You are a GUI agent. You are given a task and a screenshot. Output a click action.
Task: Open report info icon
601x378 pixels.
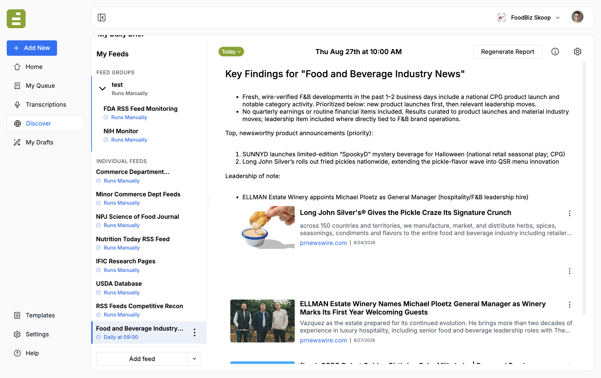click(555, 52)
